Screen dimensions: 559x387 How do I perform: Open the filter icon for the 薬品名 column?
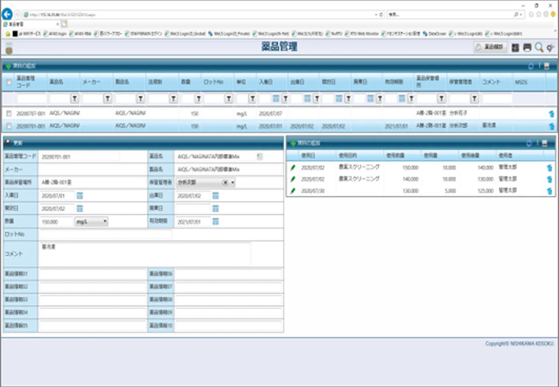[x=75, y=98]
